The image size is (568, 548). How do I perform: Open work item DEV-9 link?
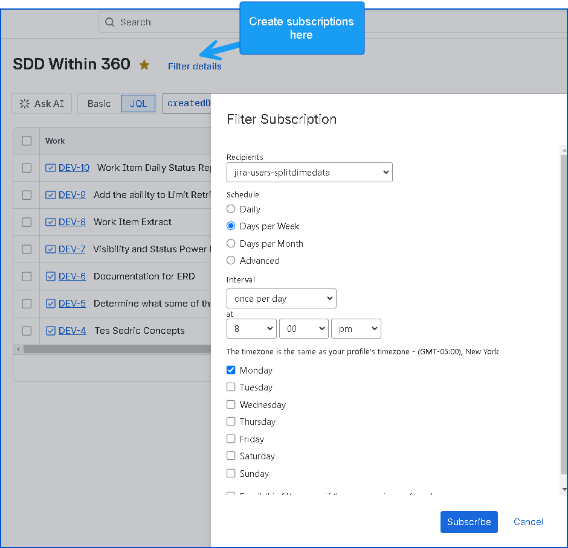[x=72, y=195]
